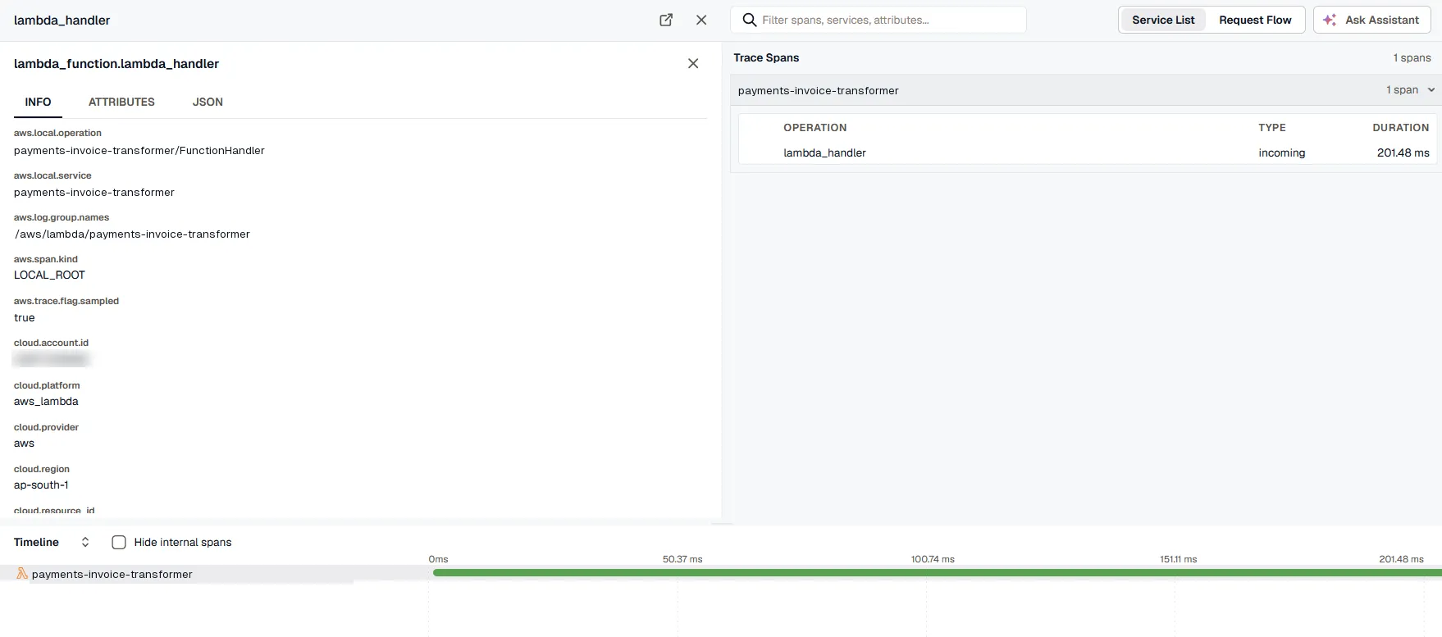Image resolution: width=1442 pixels, height=637 pixels.
Task: Click the green span bar in the timeline
Action: 937,572
